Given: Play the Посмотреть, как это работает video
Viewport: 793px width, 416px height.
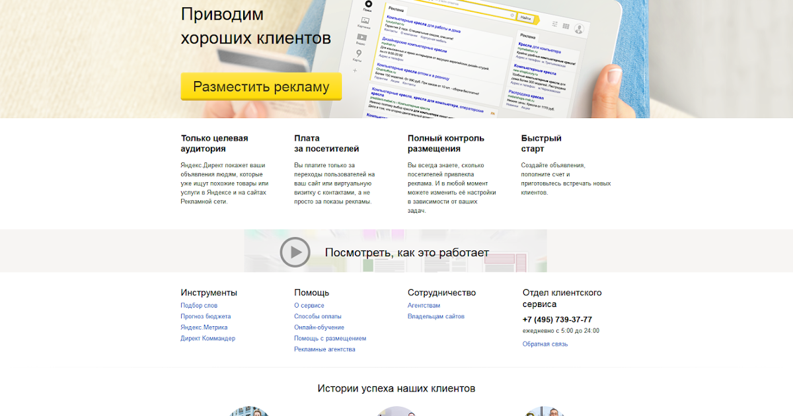Looking at the screenshot, I should coord(295,252).
